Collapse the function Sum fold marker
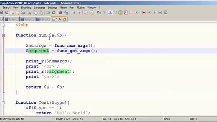217x122 pixels. click(x=3, y=35)
